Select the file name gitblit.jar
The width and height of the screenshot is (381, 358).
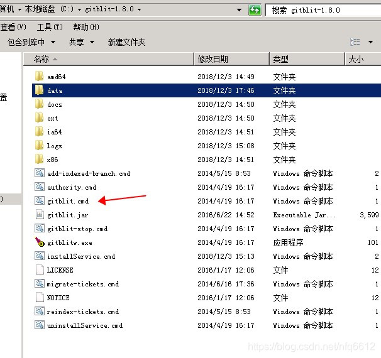point(67,215)
